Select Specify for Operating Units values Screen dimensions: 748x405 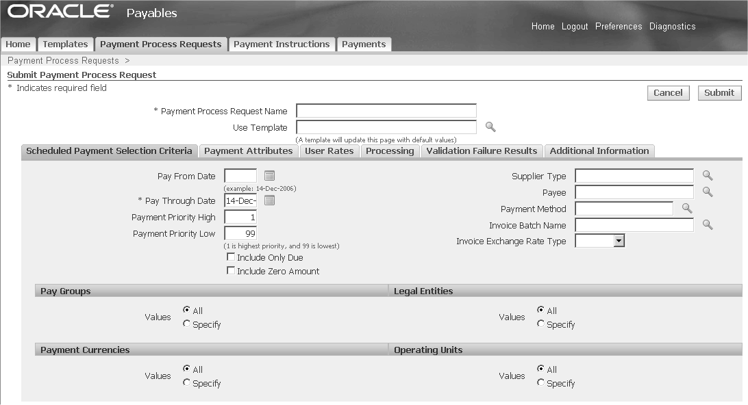(540, 382)
